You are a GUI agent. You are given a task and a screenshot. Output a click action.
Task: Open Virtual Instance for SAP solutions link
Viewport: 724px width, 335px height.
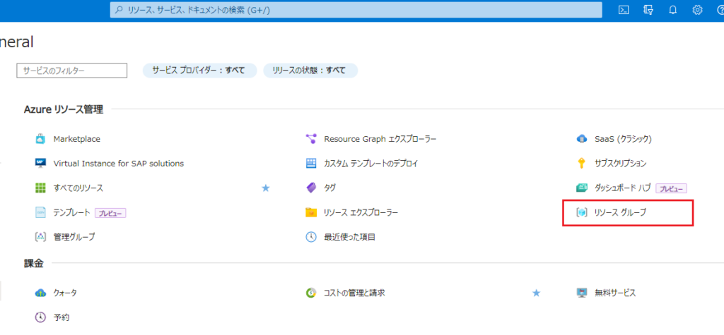119,163
